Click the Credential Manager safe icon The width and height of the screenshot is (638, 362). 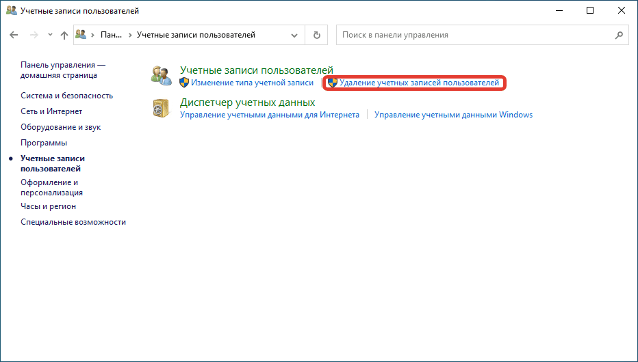[161, 109]
